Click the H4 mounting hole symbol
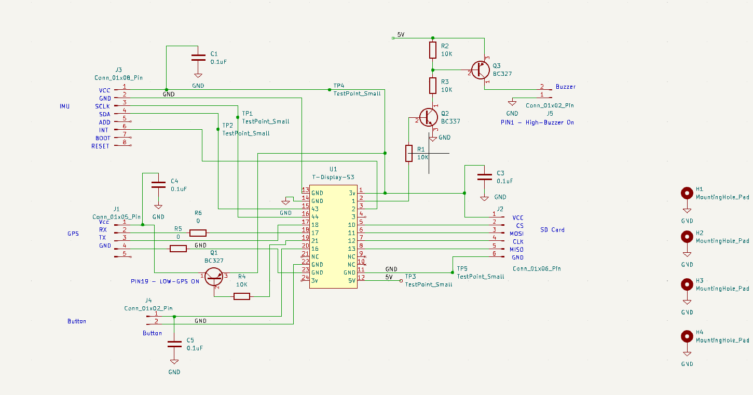The image size is (753, 395). point(687,336)
